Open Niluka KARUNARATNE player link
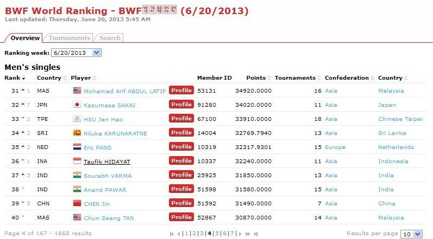This screenshot has height=239, width=433. point(115,133)
